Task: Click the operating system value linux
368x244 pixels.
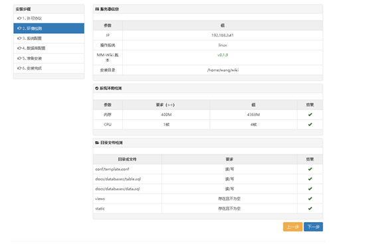Action: 223,45
